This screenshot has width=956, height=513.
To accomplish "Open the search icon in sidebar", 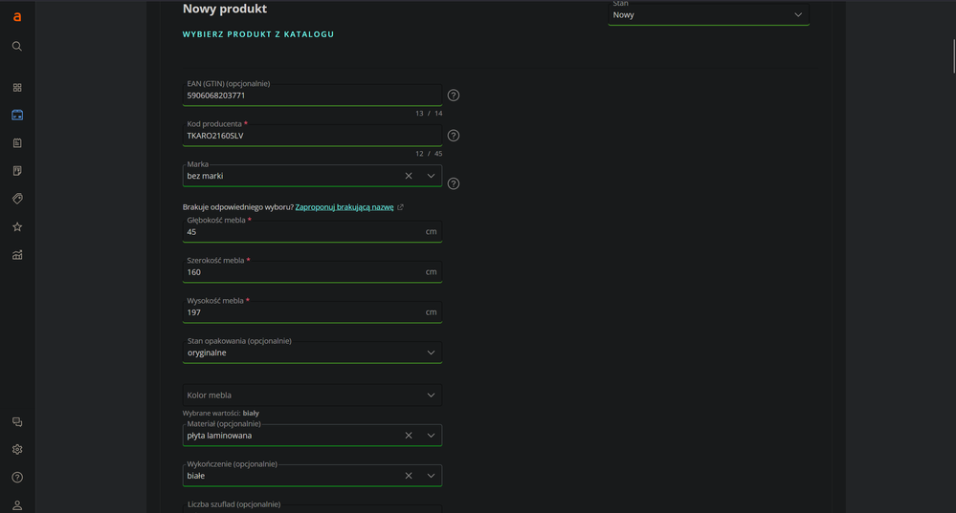I will 17,46.
